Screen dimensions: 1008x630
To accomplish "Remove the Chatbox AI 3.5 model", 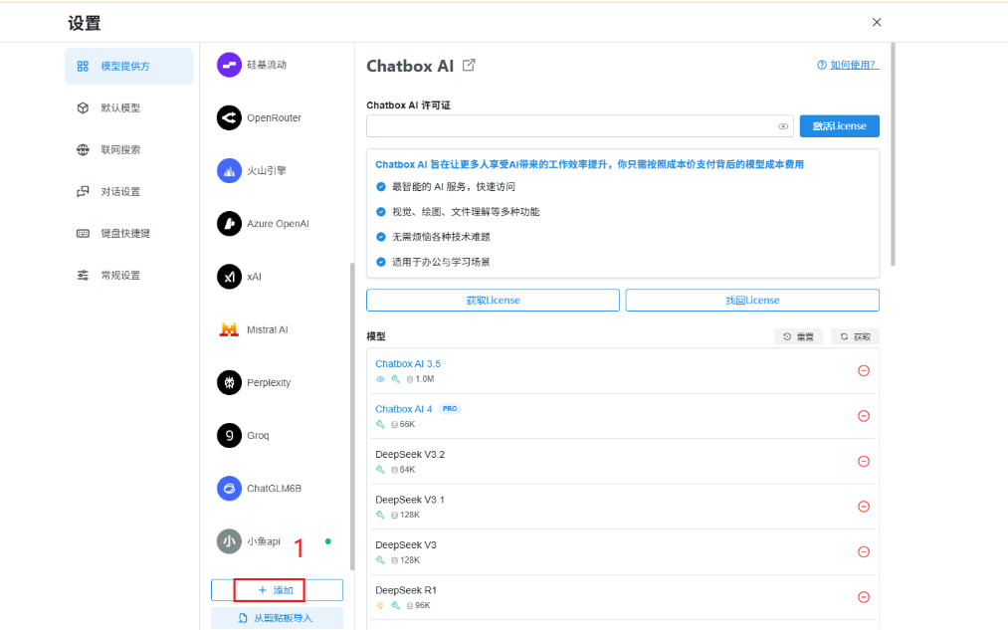I will (x=864, y=371).
